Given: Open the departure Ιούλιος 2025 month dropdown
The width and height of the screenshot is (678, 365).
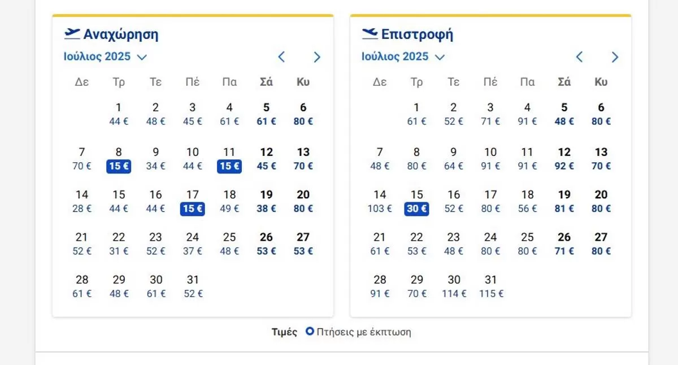Looking at the screenshot, I should click(105, 57).
